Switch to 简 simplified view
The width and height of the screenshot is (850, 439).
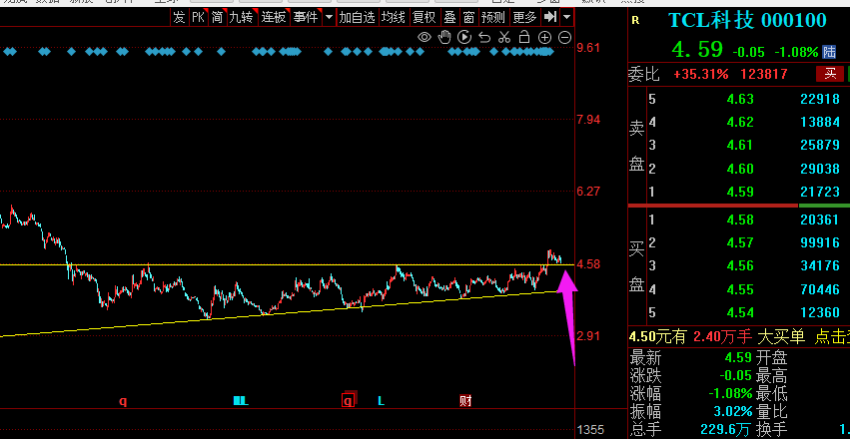[218, 17]
